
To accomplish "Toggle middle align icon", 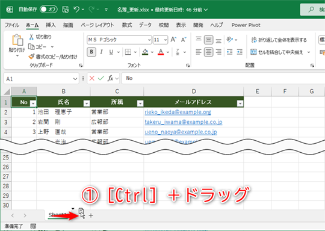I will click(x=208, y=39).
